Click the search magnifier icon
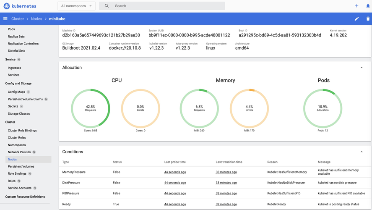The height and width of the screenshot is (210, 372). [107, 6]
